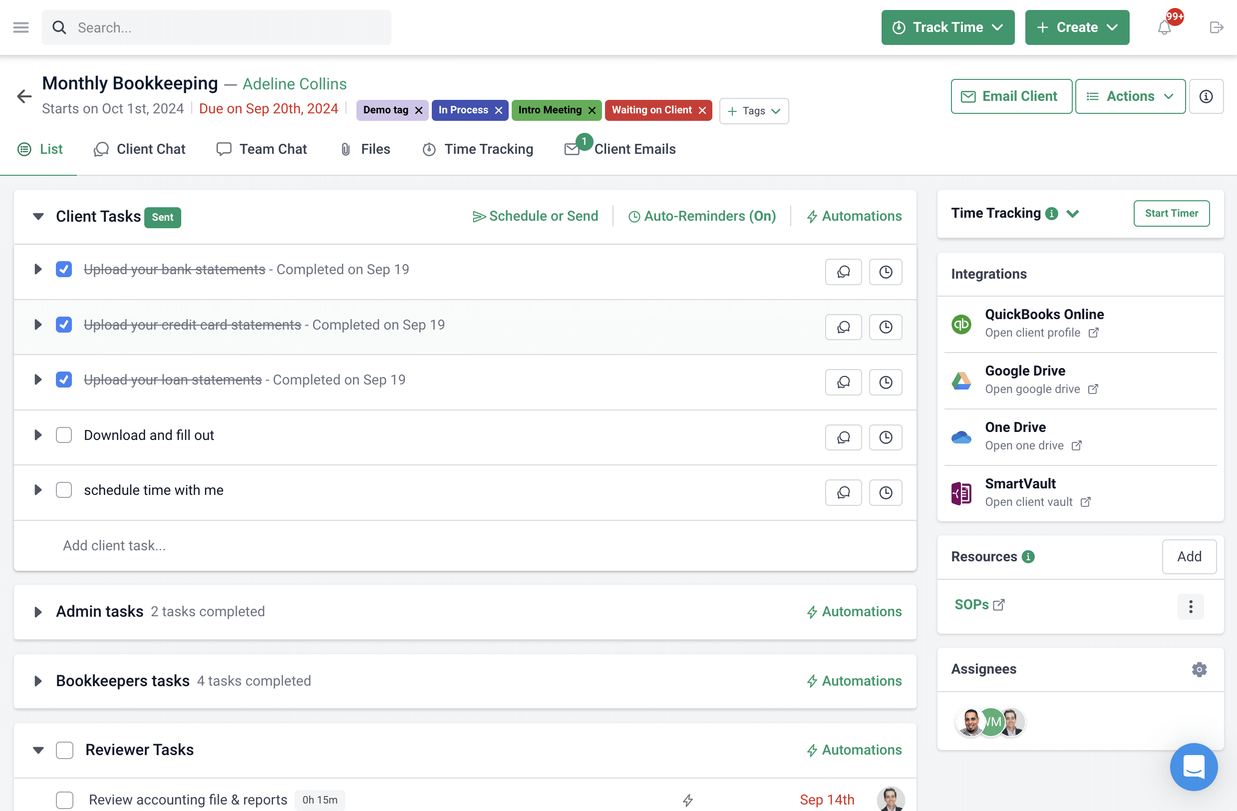Click the logout icon in the top bar
Image resolution: width=1237 pixels, height=811 pixels.
point(1216,27)
